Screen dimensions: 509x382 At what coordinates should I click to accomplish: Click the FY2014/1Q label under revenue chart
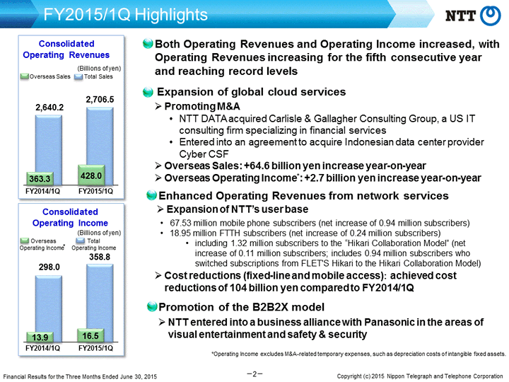click(x=42, y=191)
